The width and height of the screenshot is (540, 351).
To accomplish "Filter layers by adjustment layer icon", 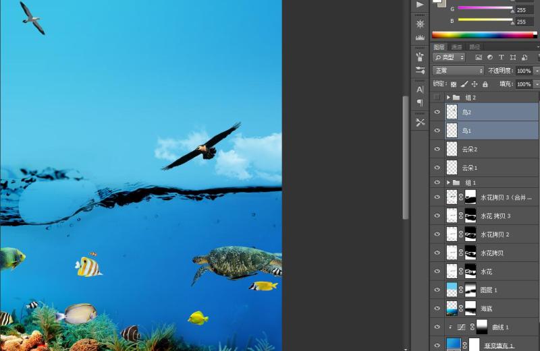I will point(490,57).
